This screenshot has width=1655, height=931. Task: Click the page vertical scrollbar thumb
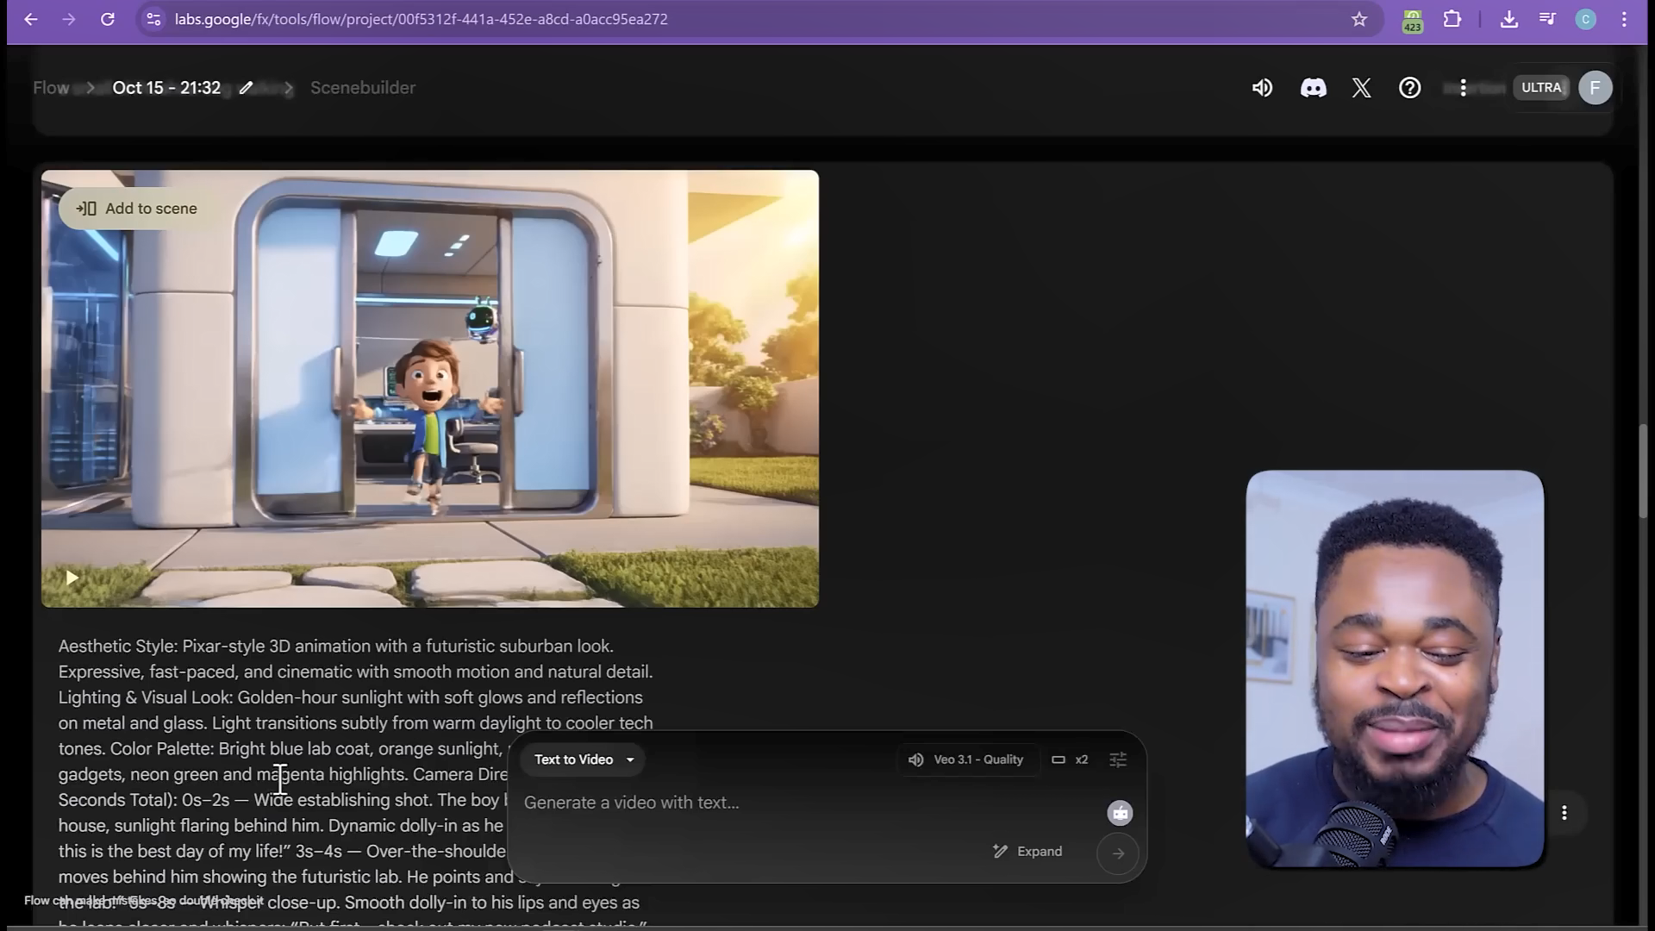[1645, 470]
